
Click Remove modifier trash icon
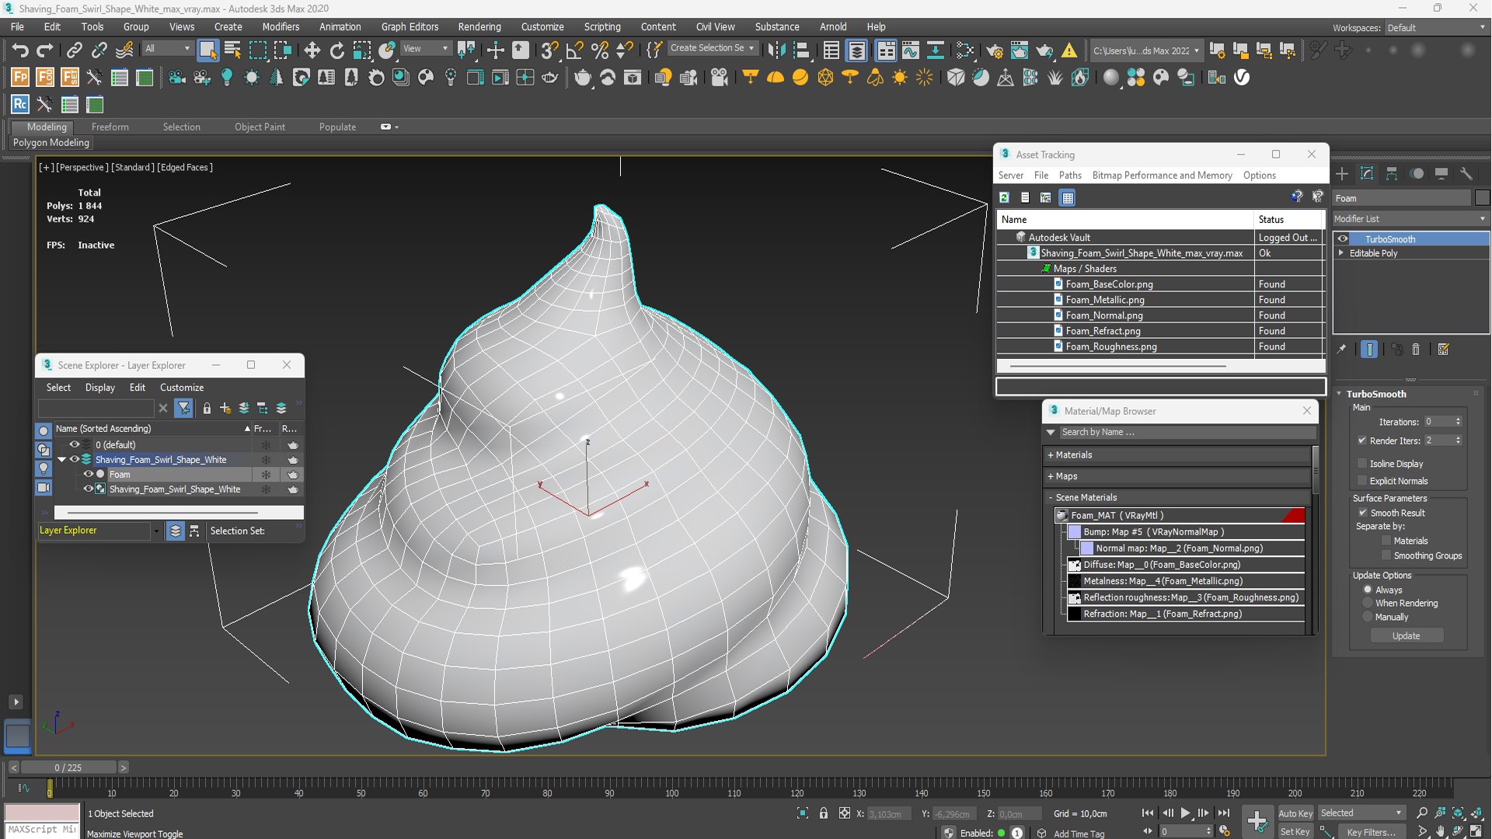[1416, 350]
